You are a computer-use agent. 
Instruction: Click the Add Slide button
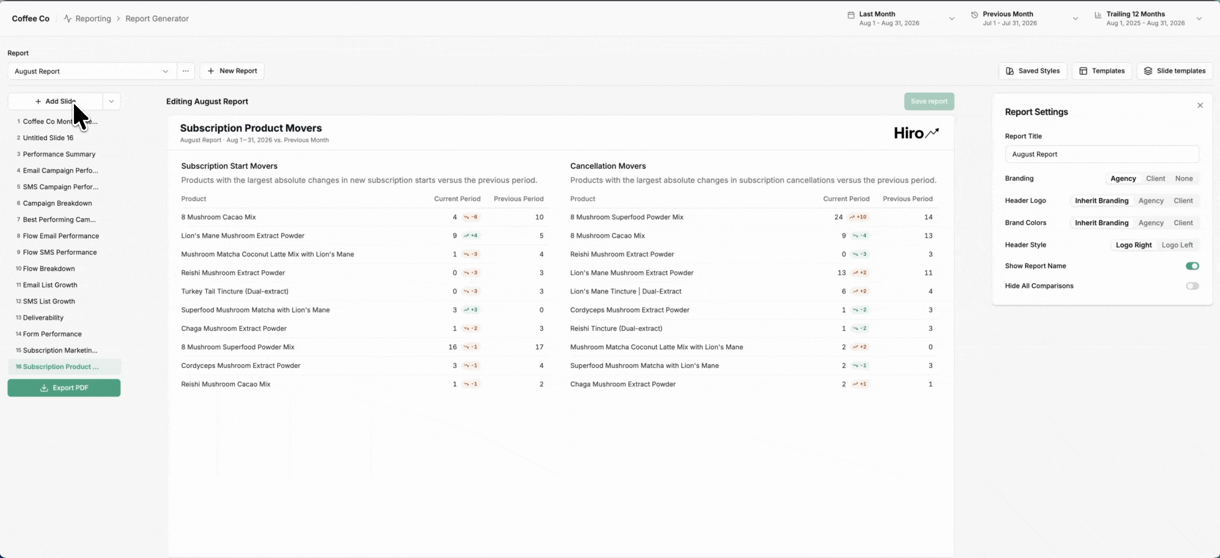(55, 102)
